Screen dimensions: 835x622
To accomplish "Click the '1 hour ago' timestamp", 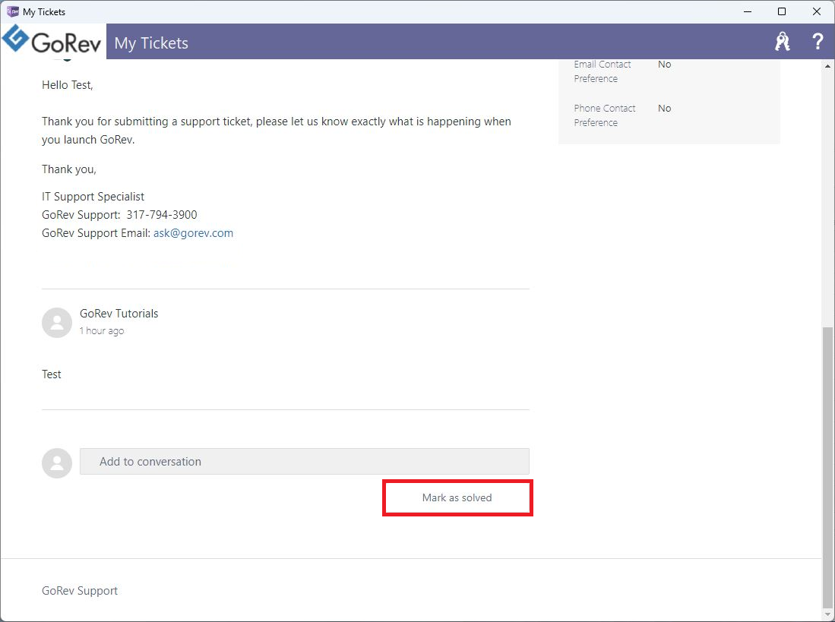I will [102, 330].
